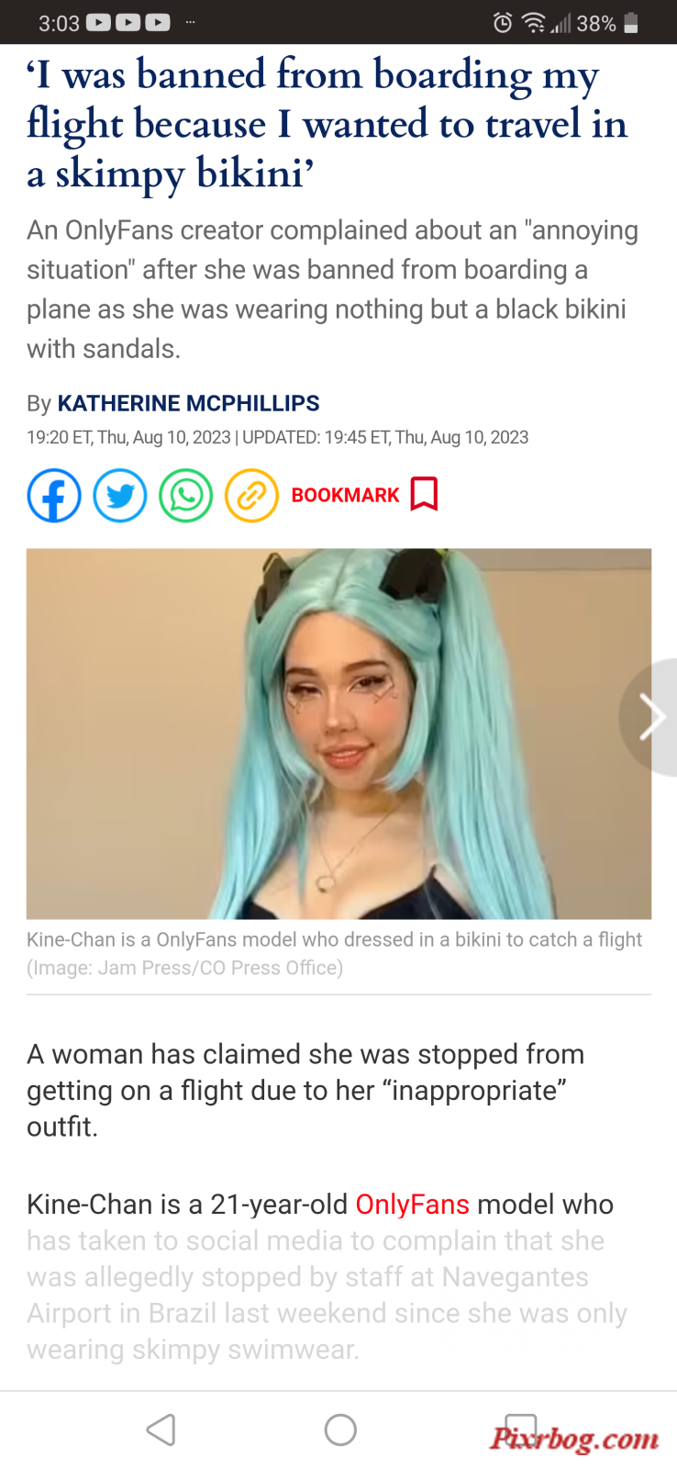Image resolution: width=677 pixels, height=1469 pixels.
Task: Tap the article headline text
Action: (327, 124)
